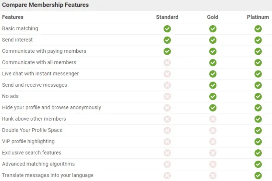Screen dimensions: 272x181
Task: Click Standard X icon for Translate messages row
Action: click(167, 175)
